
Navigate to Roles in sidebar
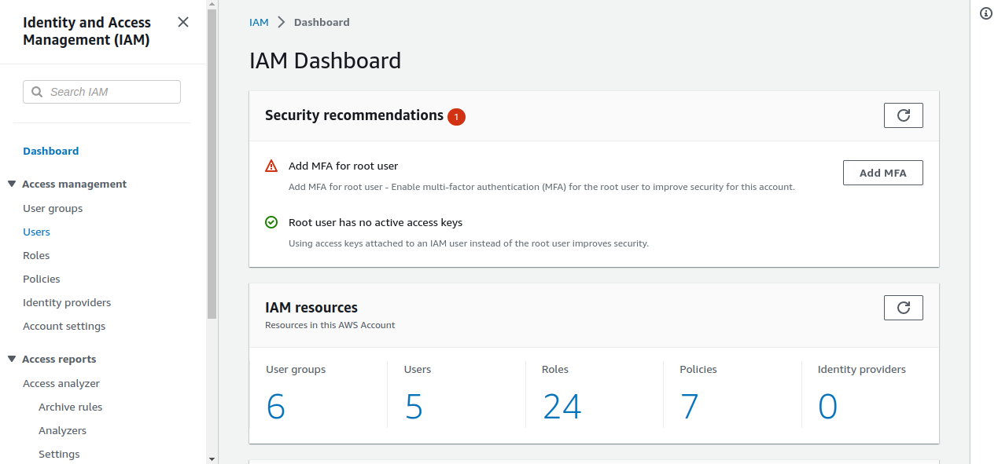(36, 255)
